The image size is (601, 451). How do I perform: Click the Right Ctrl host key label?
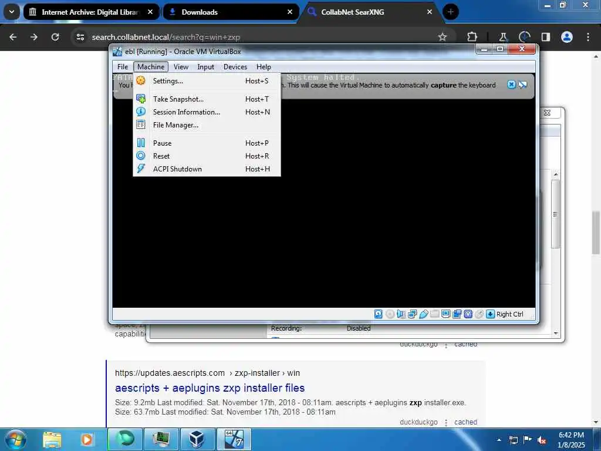pyautogui.click(x=510, y=314)
